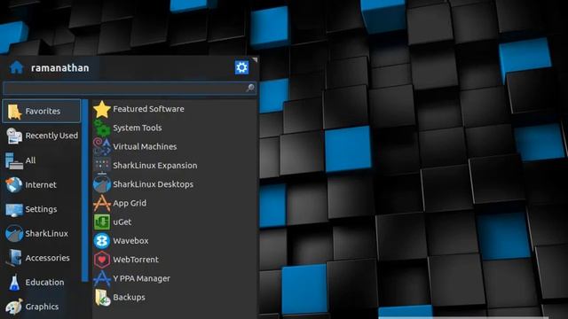Click the Favorites category icon
Image resolution: width=568 pixels, height=319 pixels.
[14, 112]
